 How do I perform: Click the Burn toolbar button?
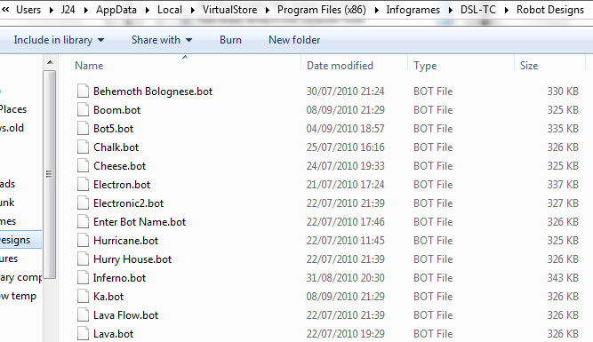[230, 40]
